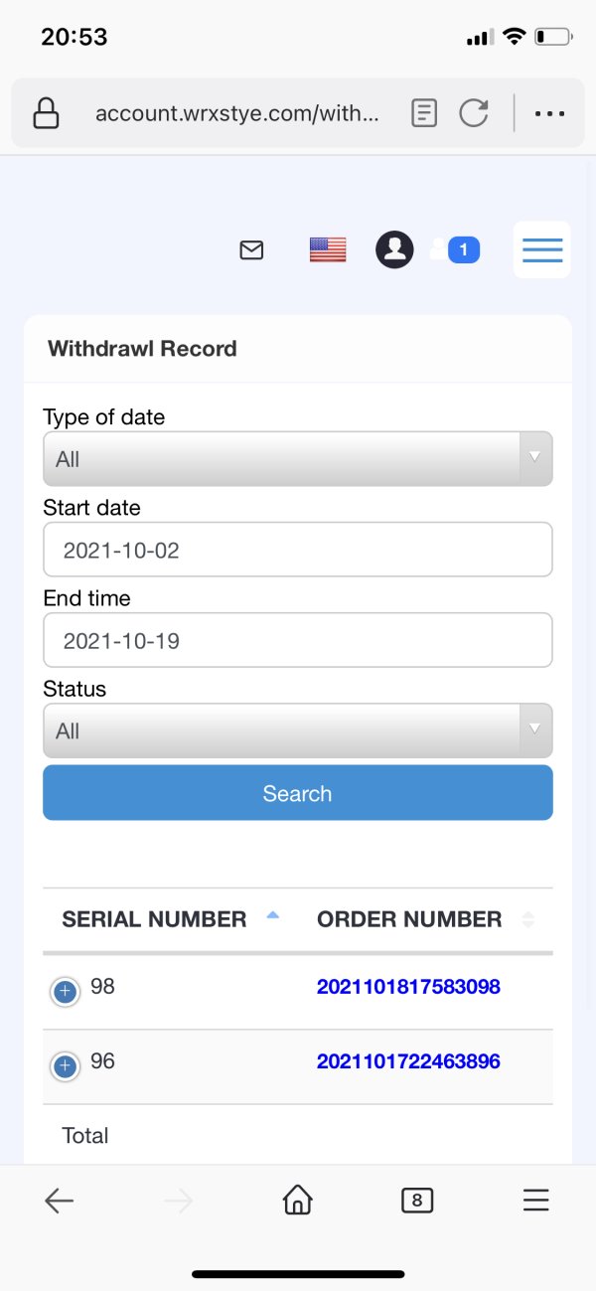Screen dimensions: 596x1291
Task: Go back with the left arrow
Action: click(x=60, y=1201)
